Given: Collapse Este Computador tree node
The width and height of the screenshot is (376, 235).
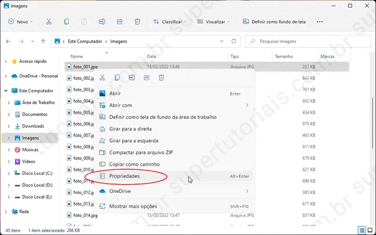Looking at the screenshot, I should click(6, 91).
